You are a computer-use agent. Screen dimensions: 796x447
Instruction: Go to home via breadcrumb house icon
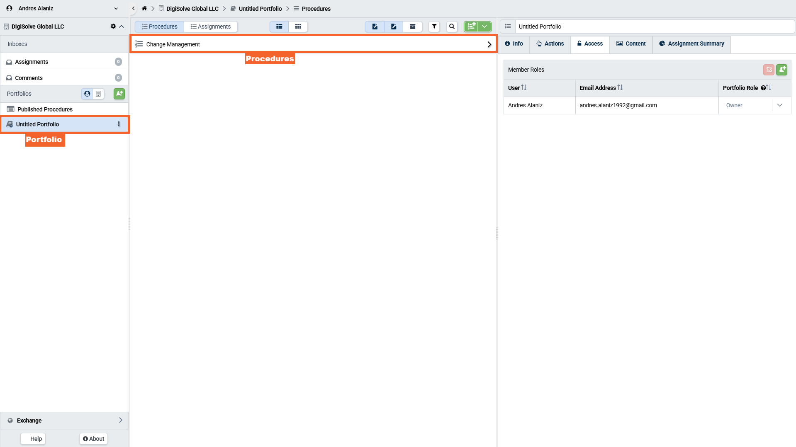pyautogui.click(x=144, y=9)
